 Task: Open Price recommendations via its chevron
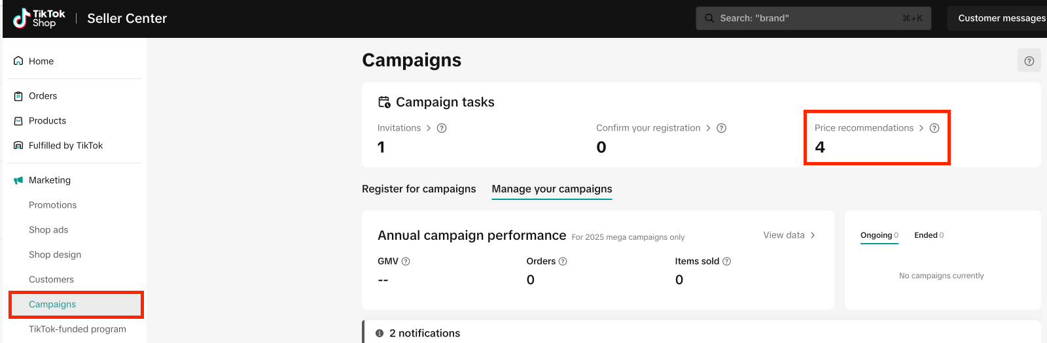click(921, 128)
